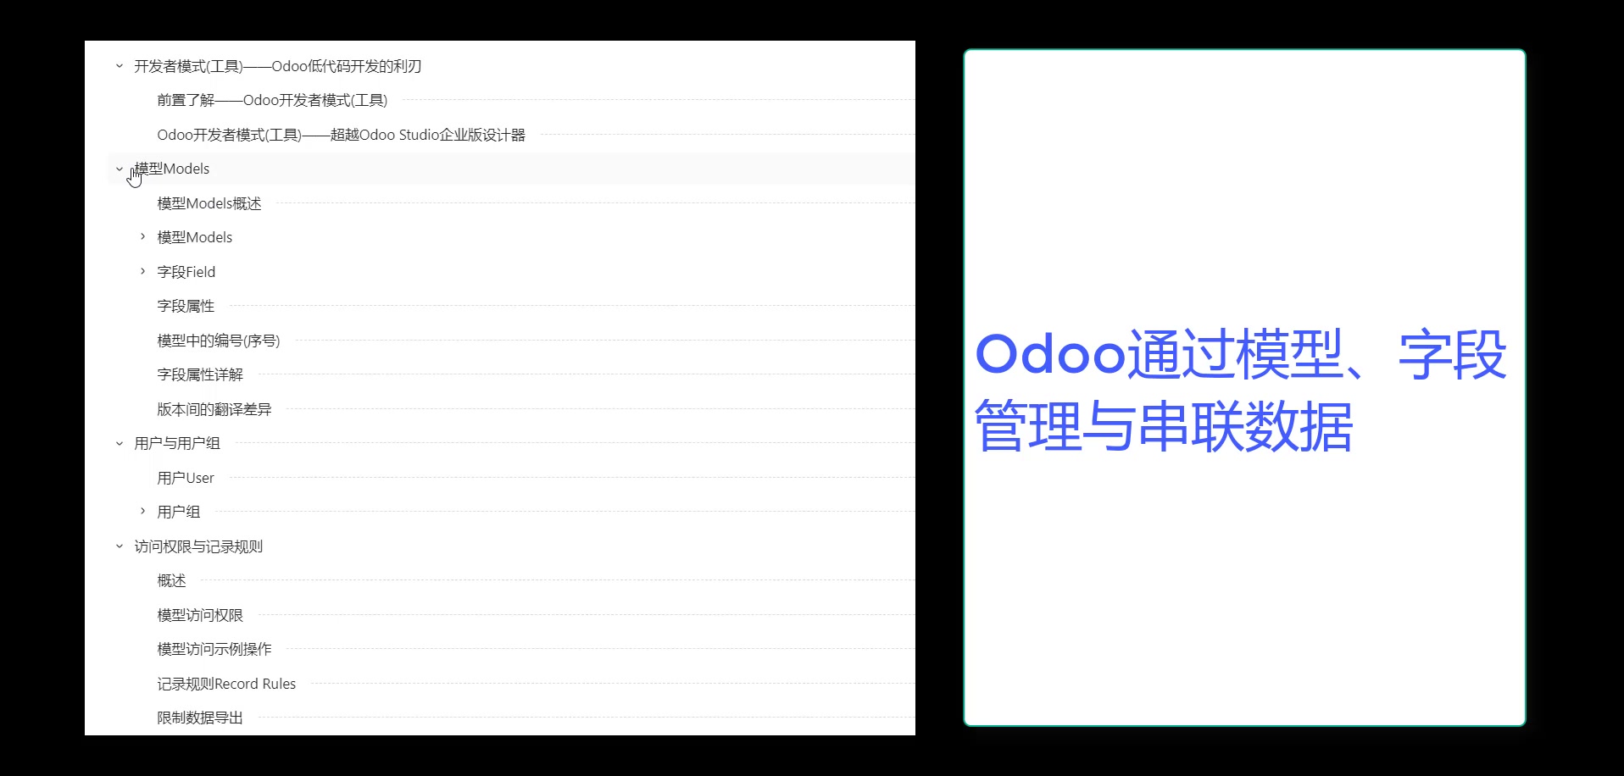Open the 版本间的翻译差异 item

point(214,409)
